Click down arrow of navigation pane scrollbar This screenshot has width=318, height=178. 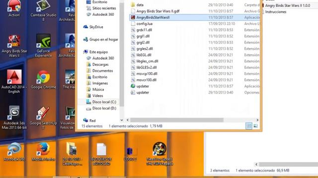pyautogui.click(x=122, y=120)
